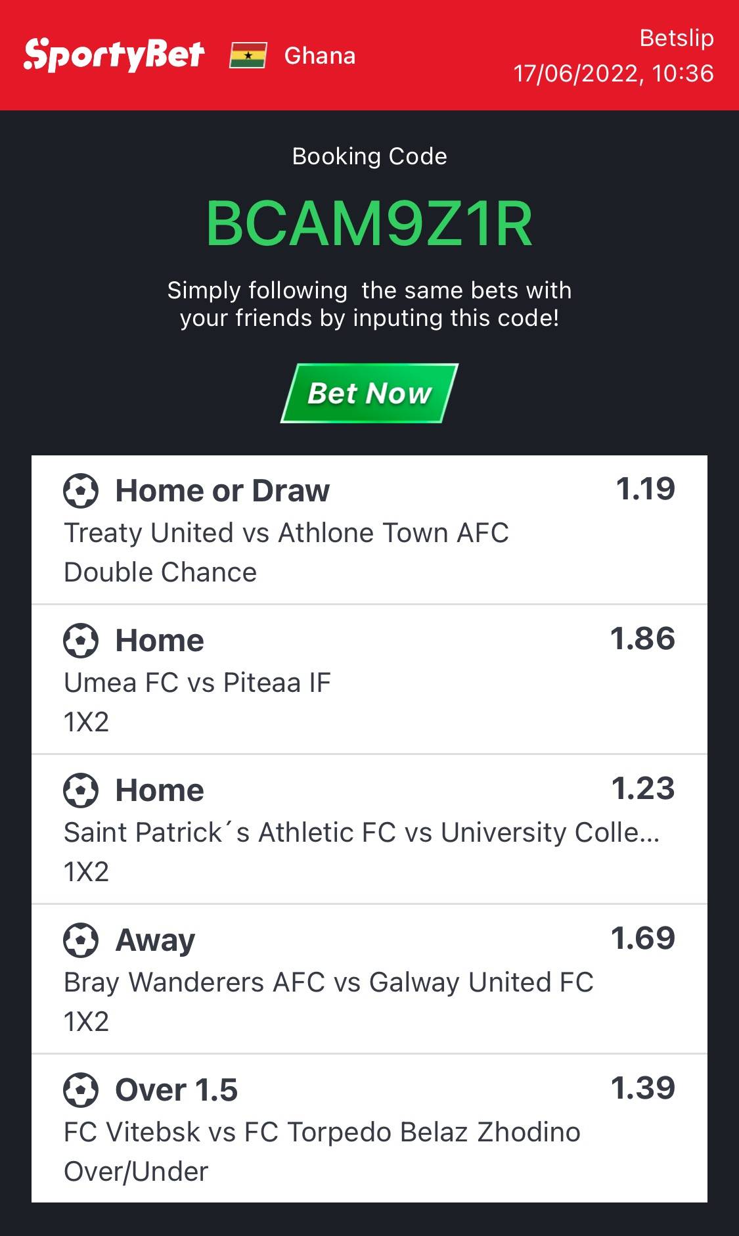Click soccer ball icon in Umea FC row
The height and width of the screenshot is (1236, 739).
click(81, 641)
